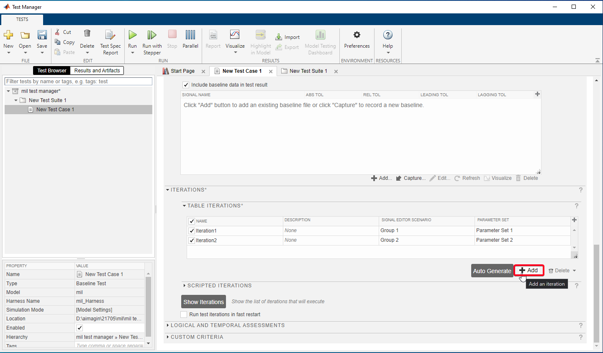Click the New test file icon
This screenshot has width=603, height=353.
tap(8, 35)
